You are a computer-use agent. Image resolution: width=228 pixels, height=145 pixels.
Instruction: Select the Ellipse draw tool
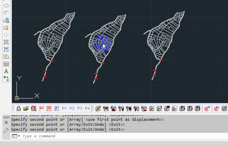click(x=6, y=5)
